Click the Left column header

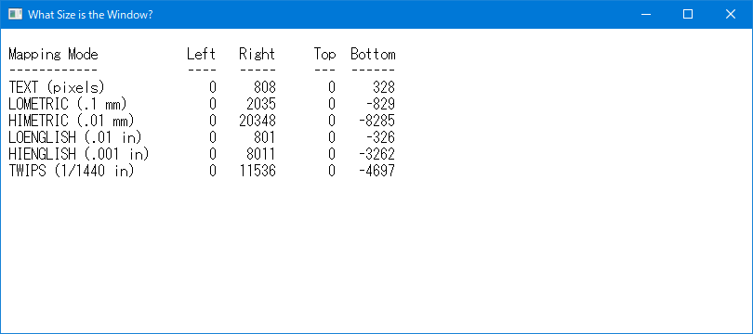point(201,54)
